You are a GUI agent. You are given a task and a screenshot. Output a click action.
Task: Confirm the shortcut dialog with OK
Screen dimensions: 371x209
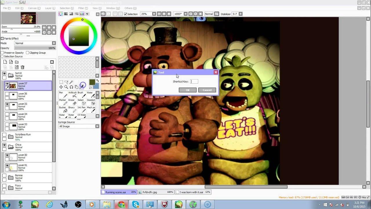coord(188,90)
